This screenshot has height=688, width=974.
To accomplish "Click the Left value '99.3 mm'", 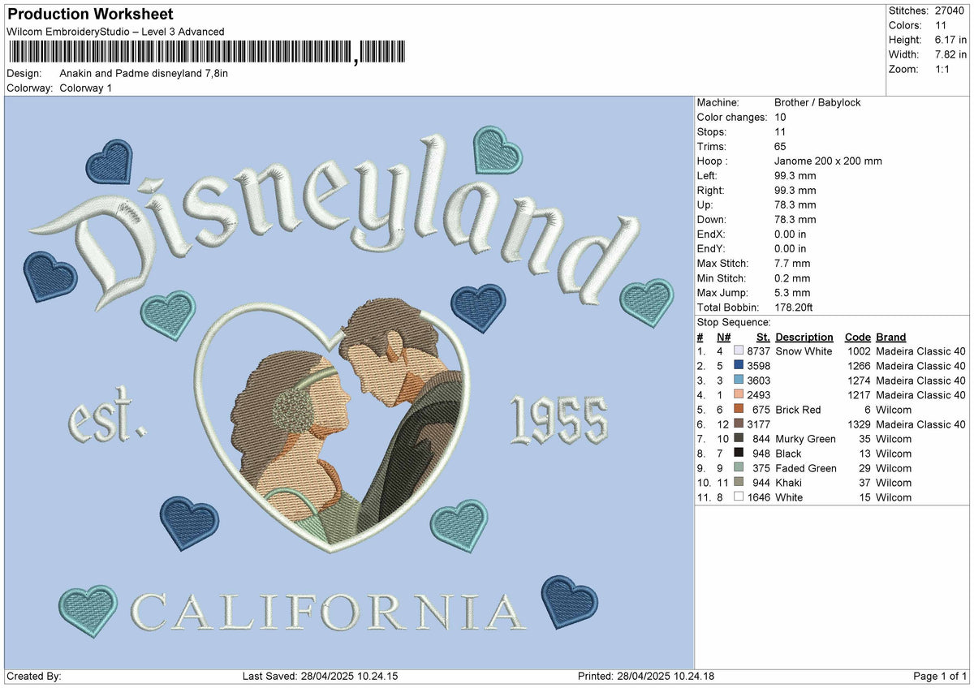I will click(795, 175).
